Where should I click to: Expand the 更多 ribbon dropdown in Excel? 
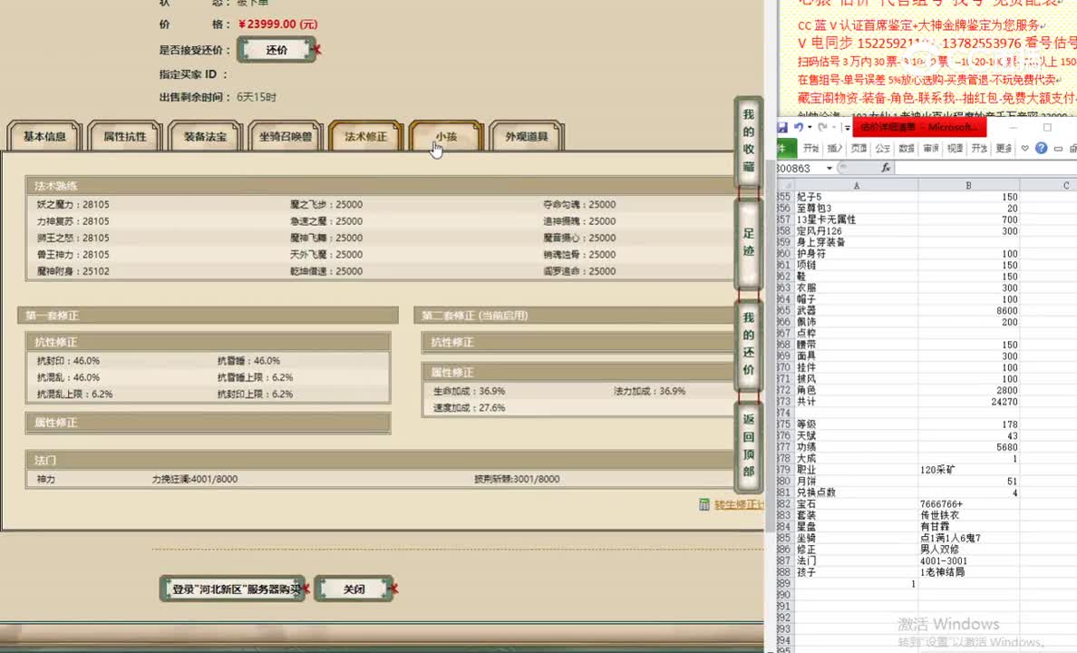pyautogui.click(x=1003, y=149)
